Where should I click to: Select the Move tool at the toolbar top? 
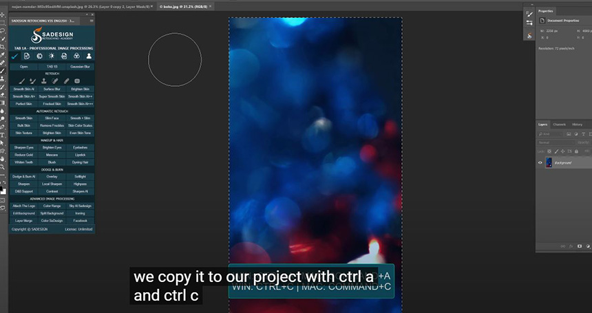click(3, 14)
